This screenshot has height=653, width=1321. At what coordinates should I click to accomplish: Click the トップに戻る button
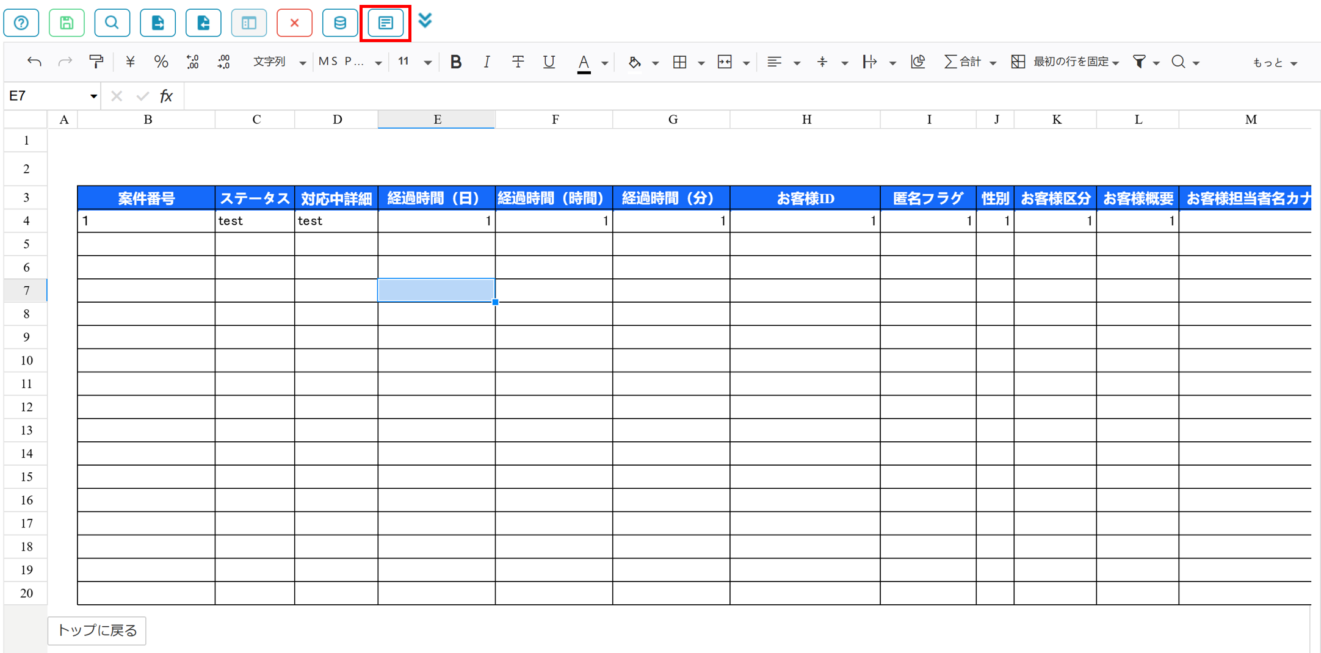97,630
